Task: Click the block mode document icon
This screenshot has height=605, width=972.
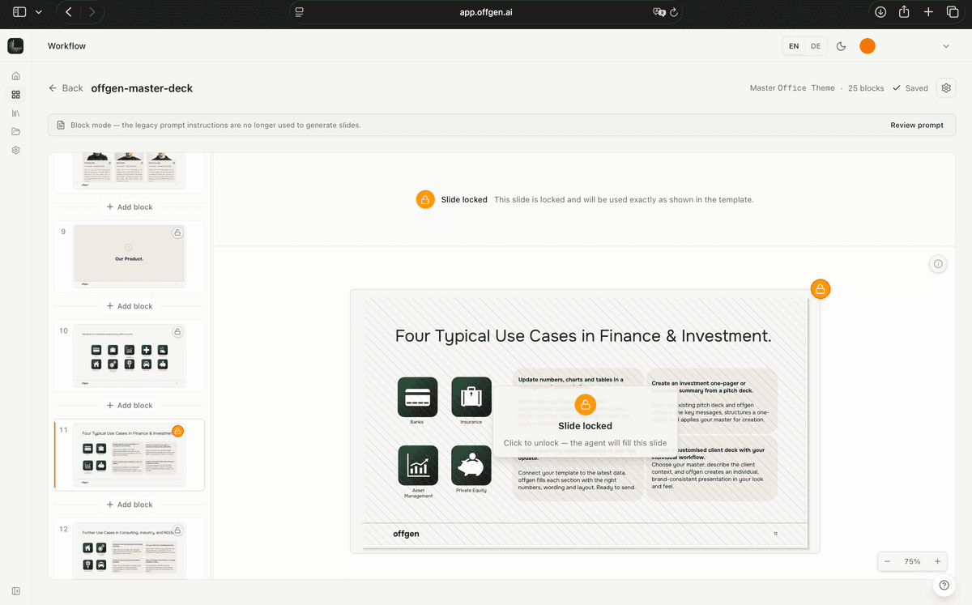Action: (x=62, y=126)
